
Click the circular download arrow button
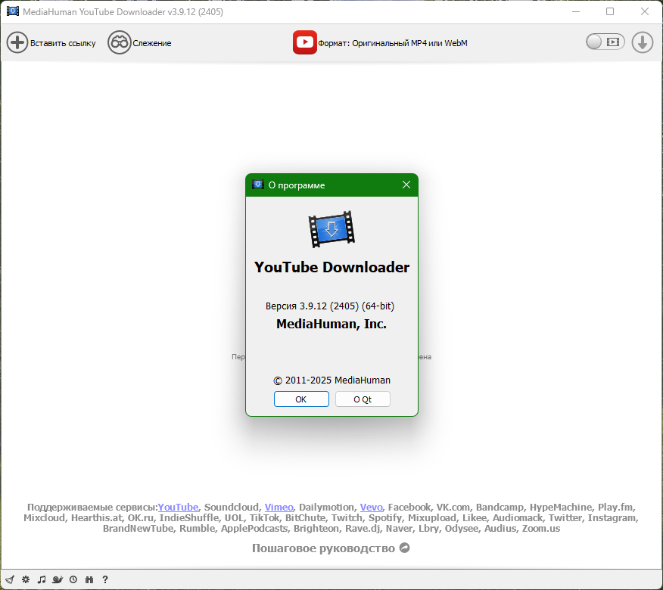click(x=642, y=42)
